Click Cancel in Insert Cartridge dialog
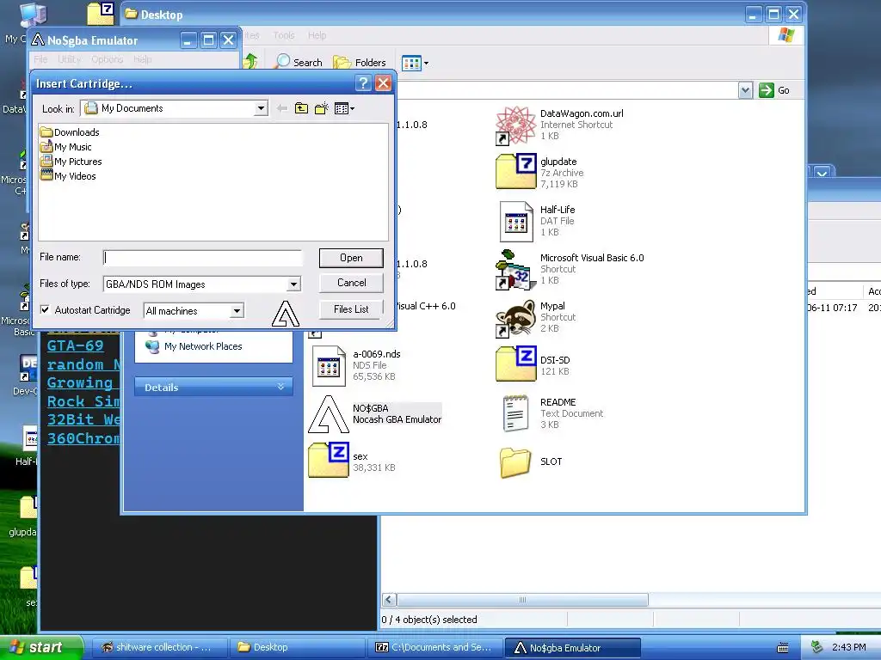The image size is (881, 660). 351,283
